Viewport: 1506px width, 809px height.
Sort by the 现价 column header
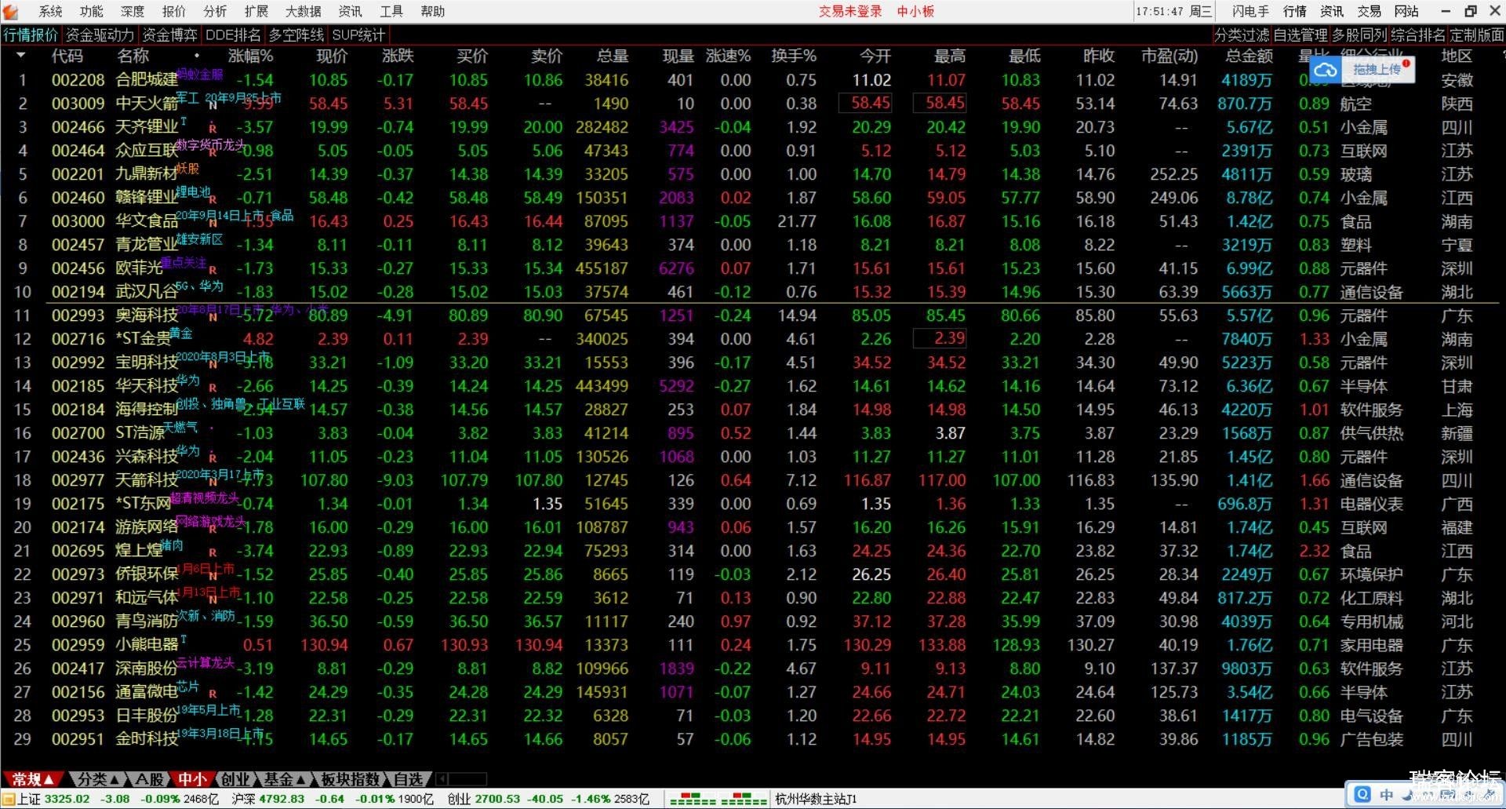click(332, 56)
